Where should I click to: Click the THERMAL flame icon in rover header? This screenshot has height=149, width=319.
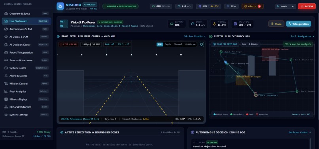click(x=214, y=24)
